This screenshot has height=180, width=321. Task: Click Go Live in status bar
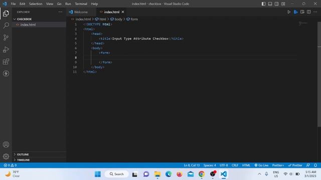[x=261, y=165]
